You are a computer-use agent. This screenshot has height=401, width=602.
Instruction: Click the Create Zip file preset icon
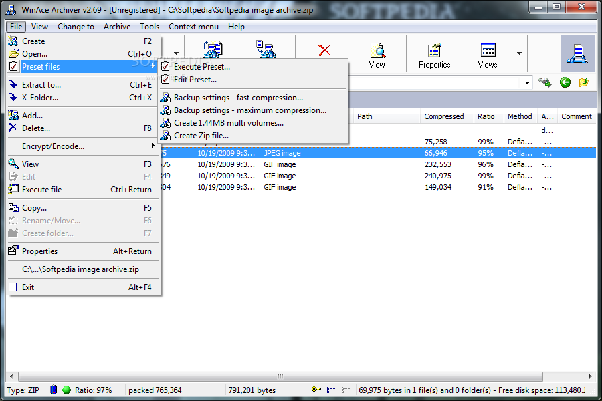click(x=165, y=135)
